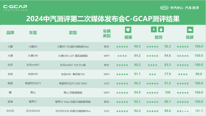Click the efficiency score 77.9
The height and width of the screenshot is (116, 206).
click(x=168, y=74)
